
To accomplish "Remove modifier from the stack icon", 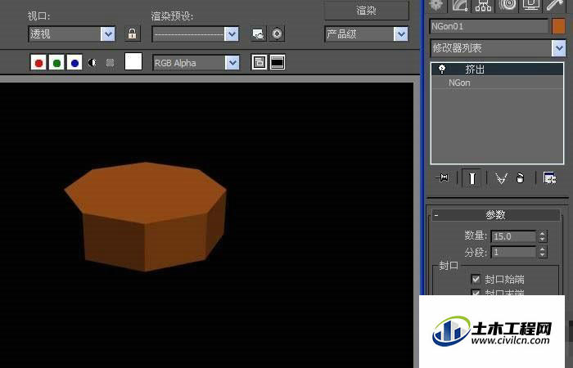I will [x=520, y=178].
